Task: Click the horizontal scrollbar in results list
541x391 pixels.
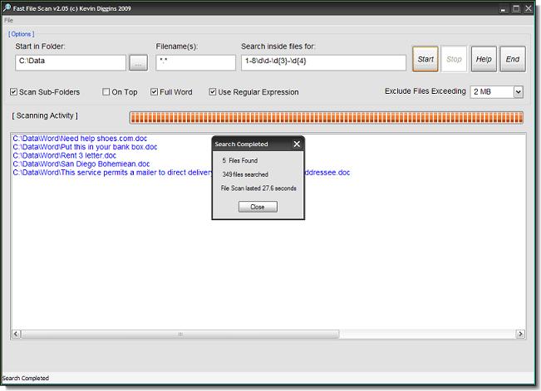Action: click(180, 335)
